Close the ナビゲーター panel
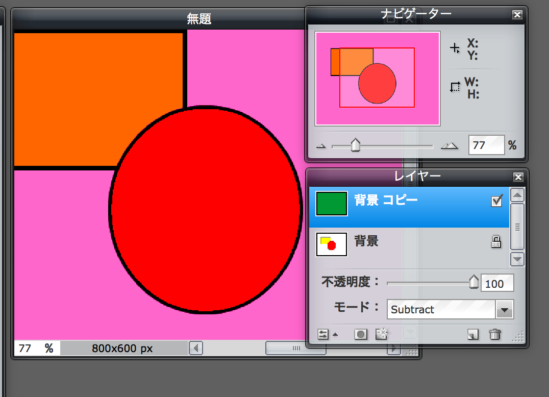Screen dimensions: 549x397 click(517, 15)
